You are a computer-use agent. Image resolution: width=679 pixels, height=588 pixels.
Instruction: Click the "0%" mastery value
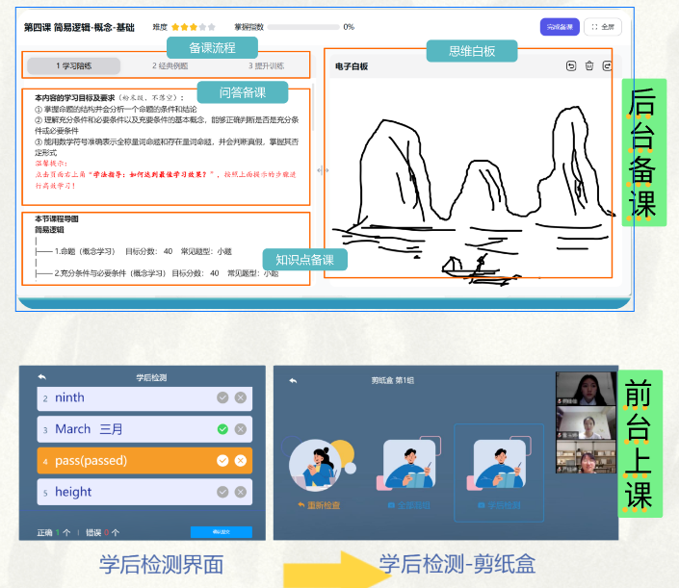[349, 27]
